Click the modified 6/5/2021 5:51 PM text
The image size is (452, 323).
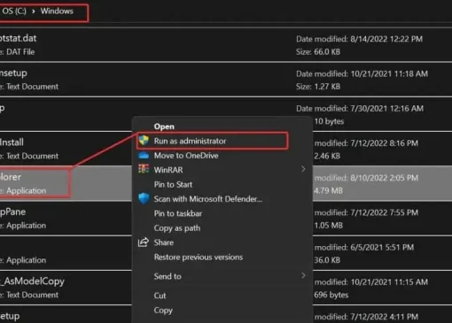[364, 247]
